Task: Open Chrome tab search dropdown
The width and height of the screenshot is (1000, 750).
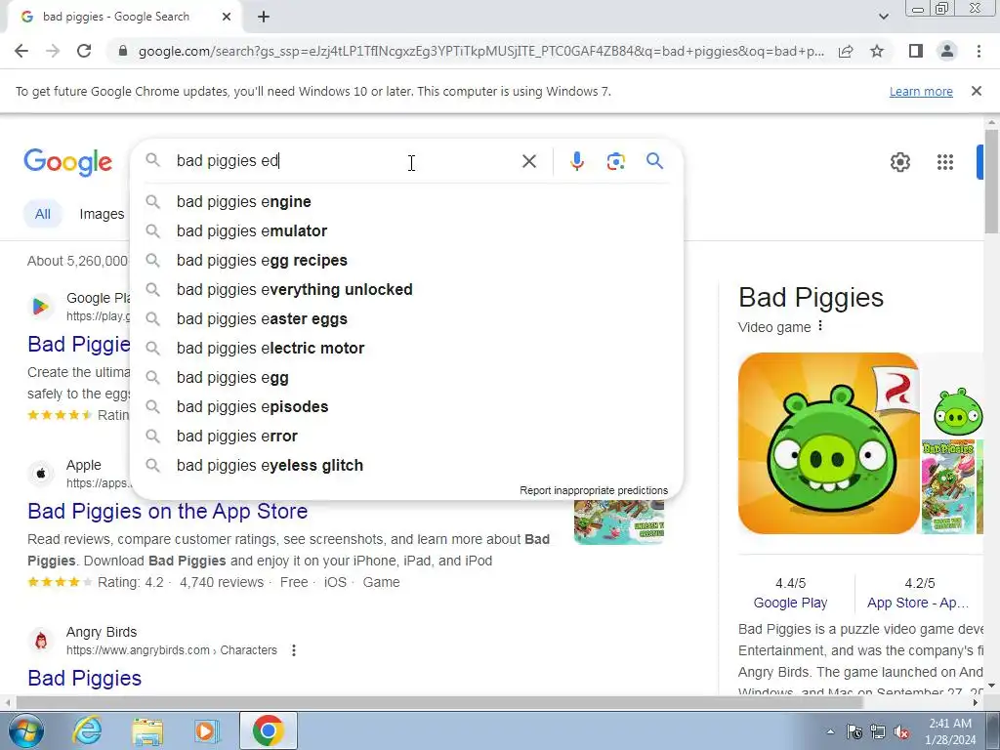Action: pos(883,17)
